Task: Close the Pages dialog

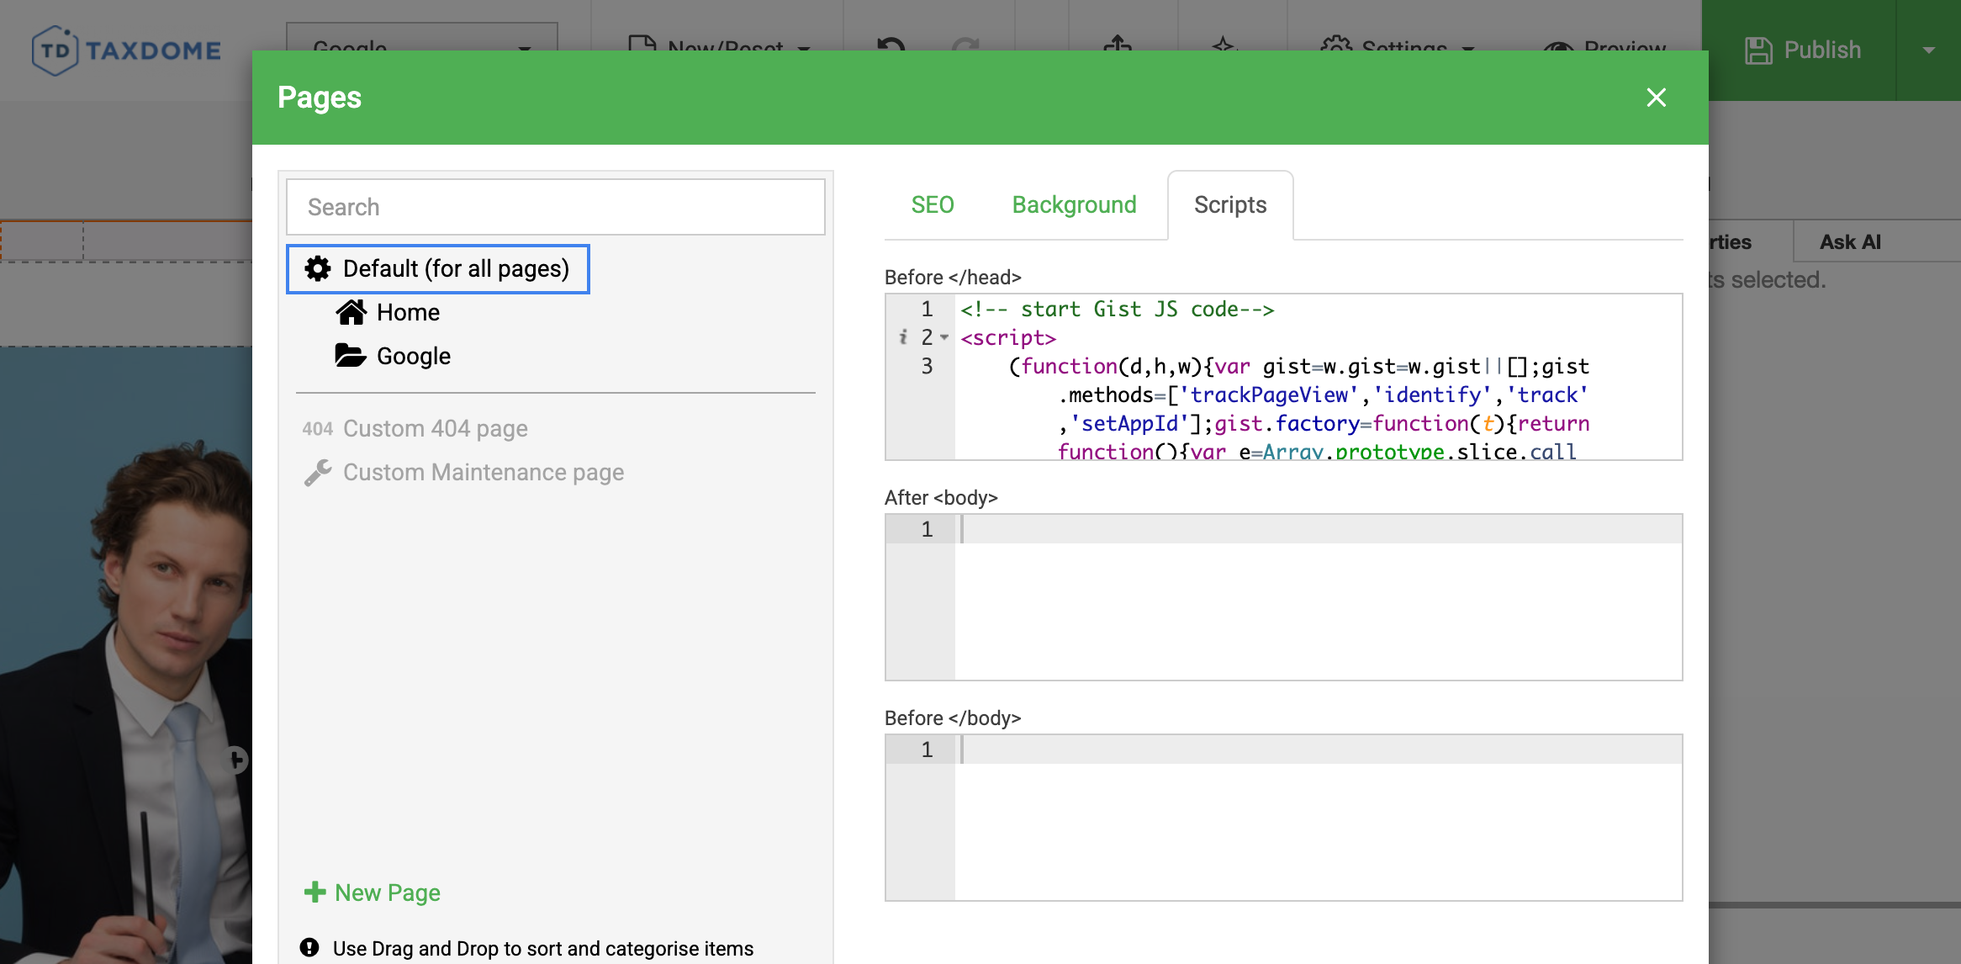Action: click(x=1656, y=98)
